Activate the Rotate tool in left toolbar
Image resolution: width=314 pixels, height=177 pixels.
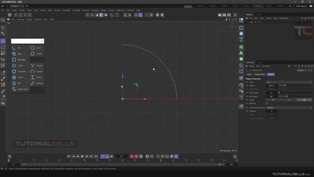click(3, 47)
